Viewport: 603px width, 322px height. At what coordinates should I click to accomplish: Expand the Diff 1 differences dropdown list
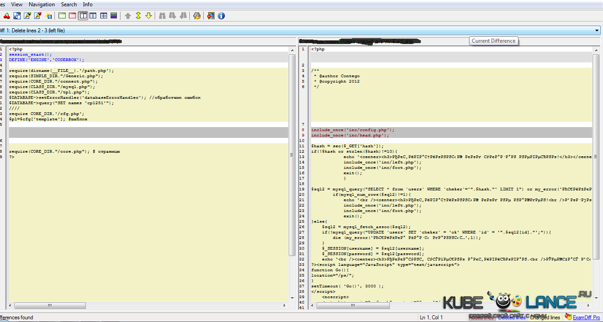click(597, 31)
